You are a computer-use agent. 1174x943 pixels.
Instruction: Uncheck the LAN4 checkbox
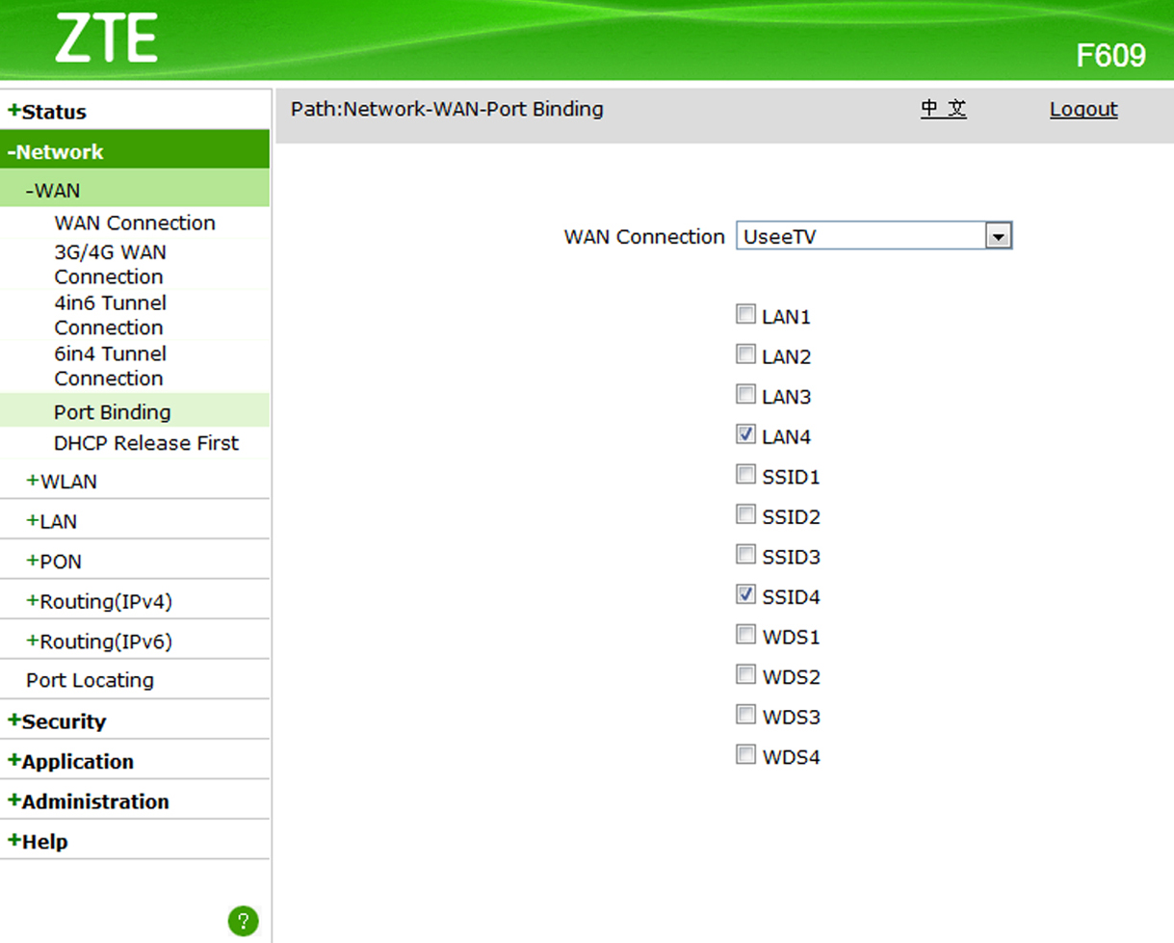(x=745, y=435)
